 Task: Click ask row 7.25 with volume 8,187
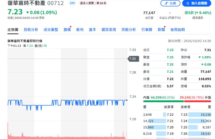(196, 127)
